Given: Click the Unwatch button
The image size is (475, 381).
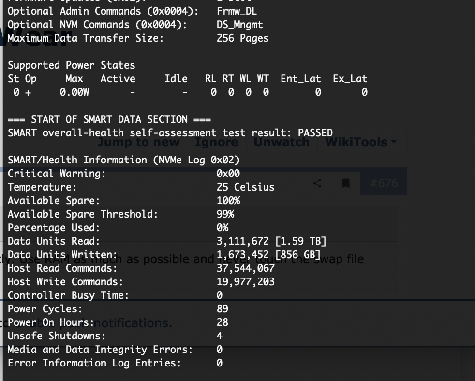Looking at the screenshot, I should pos(282,142).
